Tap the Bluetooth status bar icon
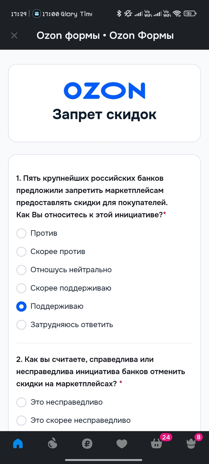The height and width of the screenshot is (464, 209). [x=119, y=13]
